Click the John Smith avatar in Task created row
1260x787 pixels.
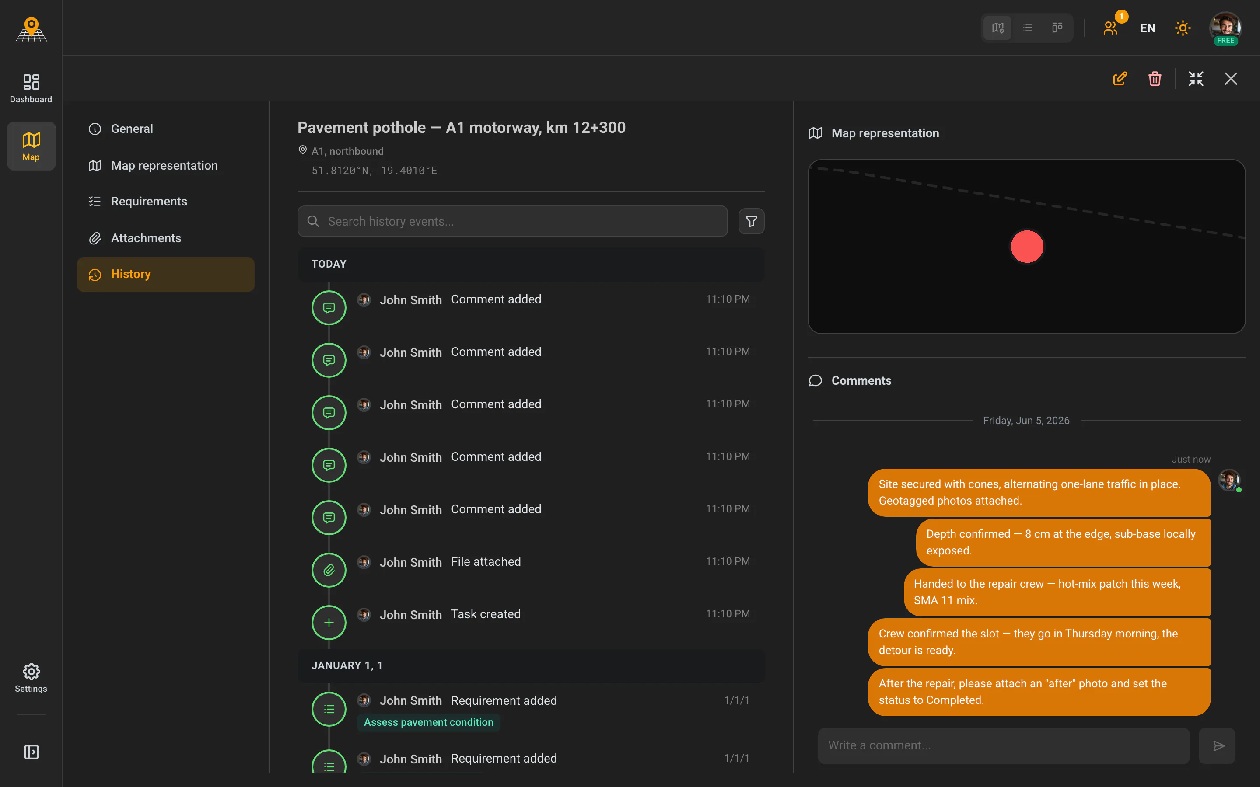[x=364, y=614]
